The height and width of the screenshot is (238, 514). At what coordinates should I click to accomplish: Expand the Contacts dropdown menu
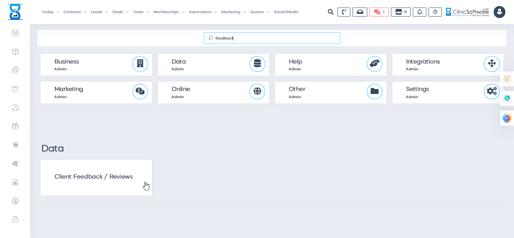[x=75, y=12]
